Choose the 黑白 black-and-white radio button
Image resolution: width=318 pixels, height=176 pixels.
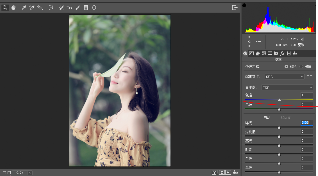coord(301,67)
